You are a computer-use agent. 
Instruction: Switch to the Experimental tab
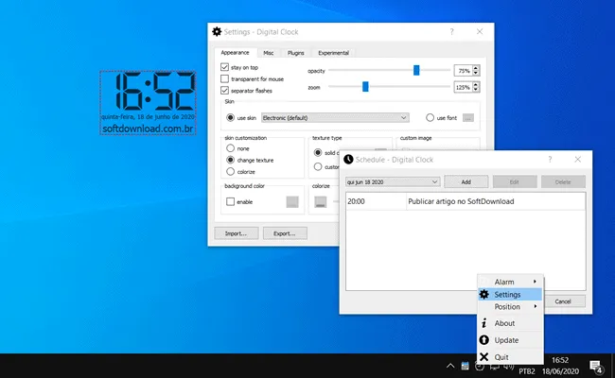(x=333, y=53)
